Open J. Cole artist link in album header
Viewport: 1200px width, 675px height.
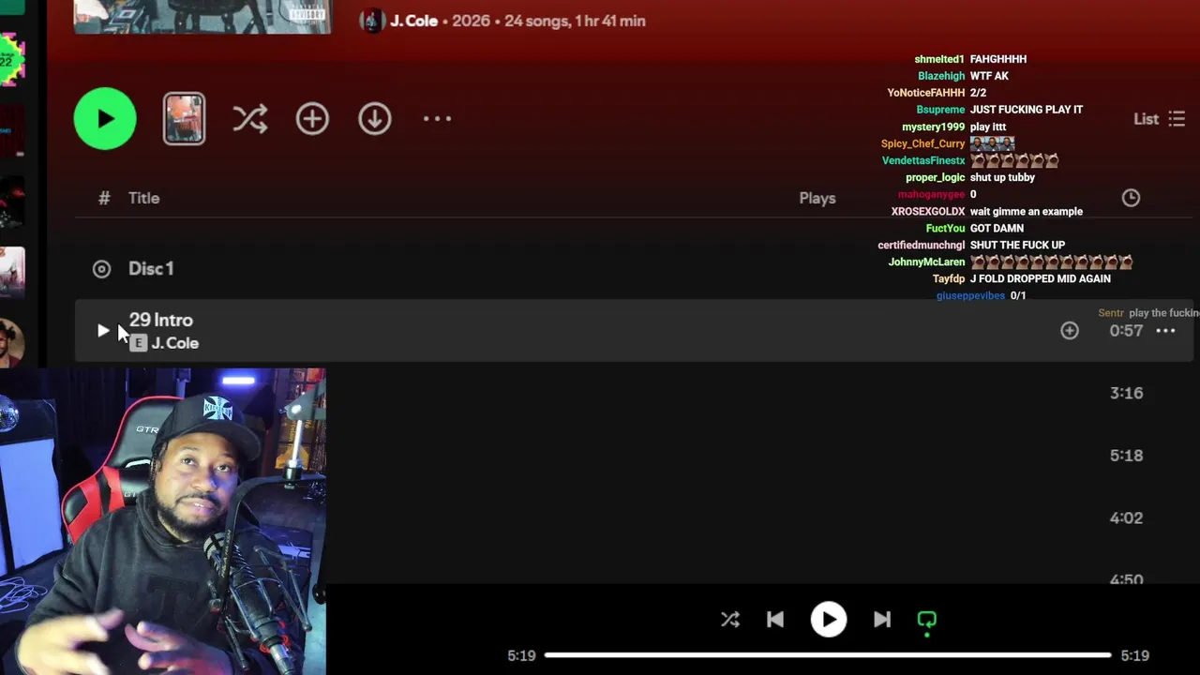click(x=413, y=21)
